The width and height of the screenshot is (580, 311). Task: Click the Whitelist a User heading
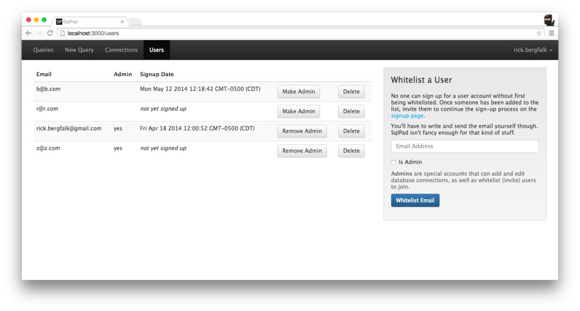pyautogui.click(x=422, y=80)
